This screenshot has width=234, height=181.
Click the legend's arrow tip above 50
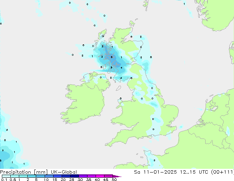(117, 176)
